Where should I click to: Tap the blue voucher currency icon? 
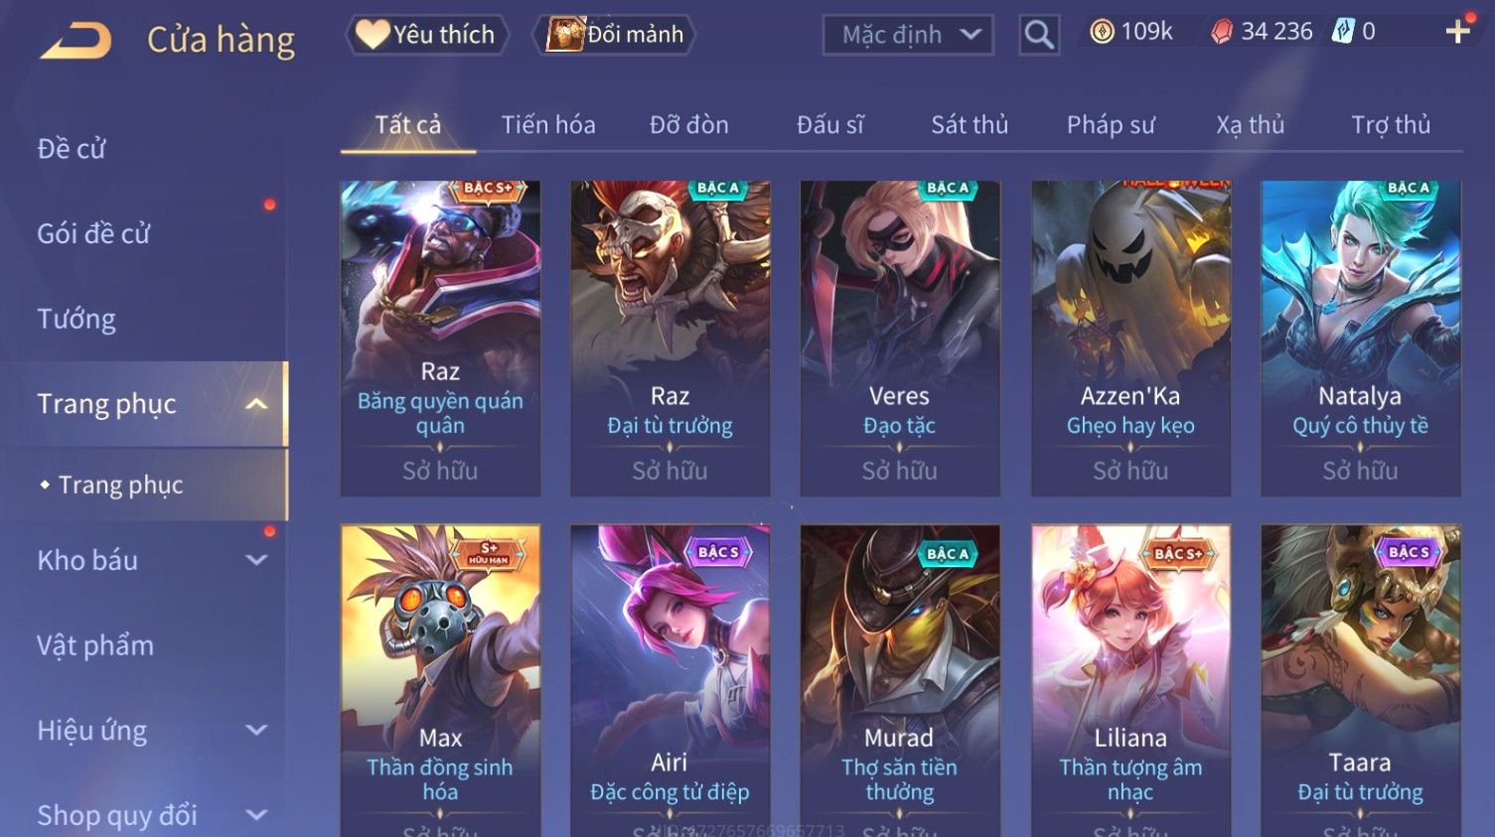point(1343,32)
